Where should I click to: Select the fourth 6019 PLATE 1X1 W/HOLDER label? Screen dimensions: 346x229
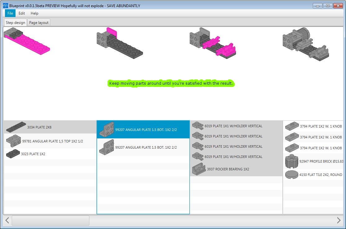coord(233,157)
